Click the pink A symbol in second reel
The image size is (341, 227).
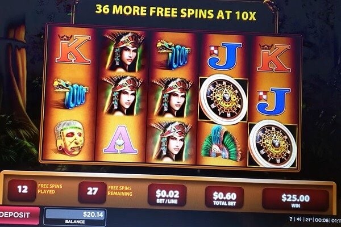pos(120,140)
